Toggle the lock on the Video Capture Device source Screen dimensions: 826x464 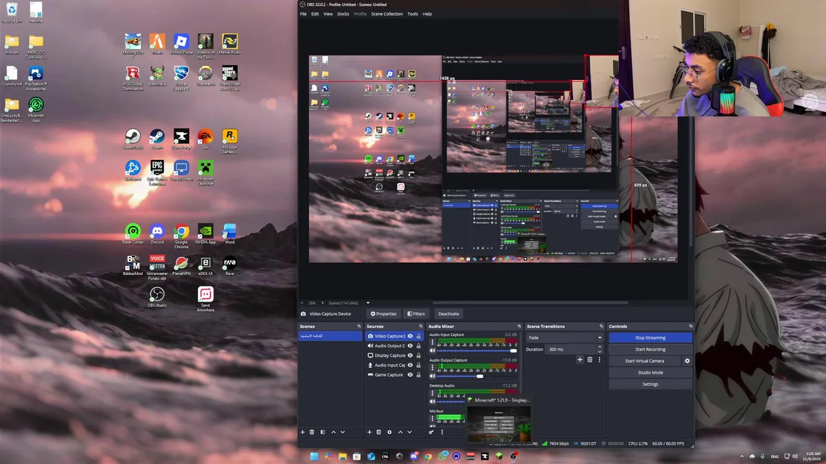click(418, 336)
